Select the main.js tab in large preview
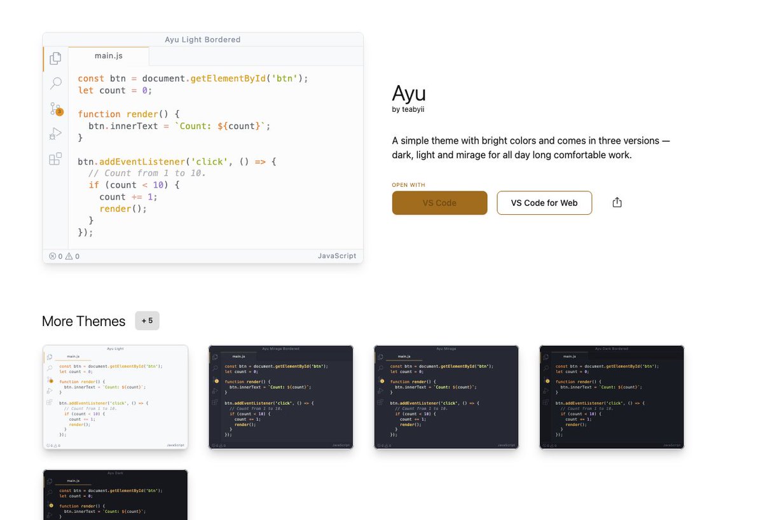This screenshot has height=520, width=763. point(109,56)
